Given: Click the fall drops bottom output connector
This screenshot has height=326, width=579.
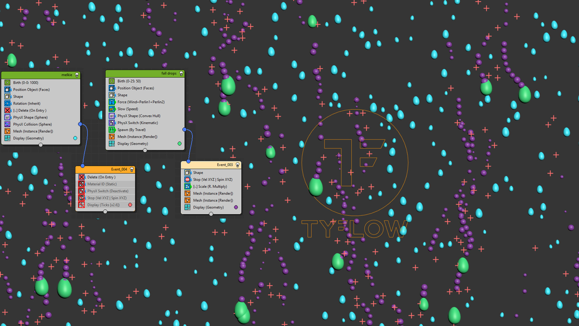Looking at the screenshot, I should [x=145, y=150].
